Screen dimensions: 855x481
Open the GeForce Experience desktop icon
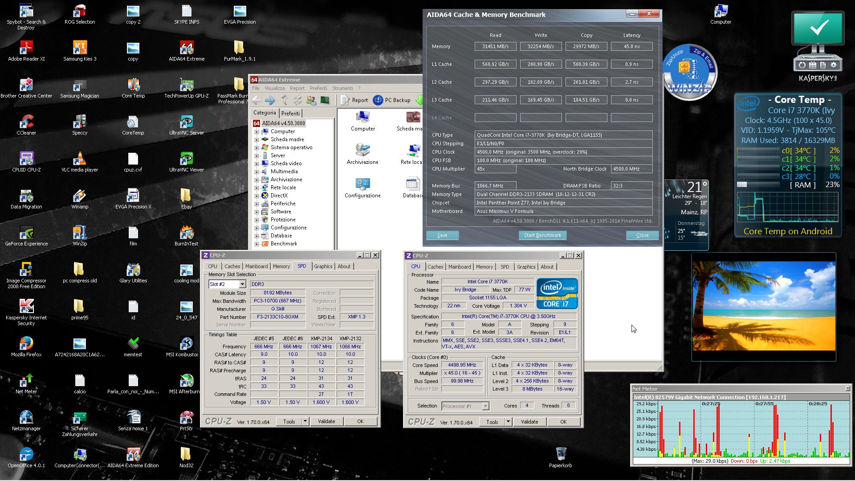(x=26, y=236)
